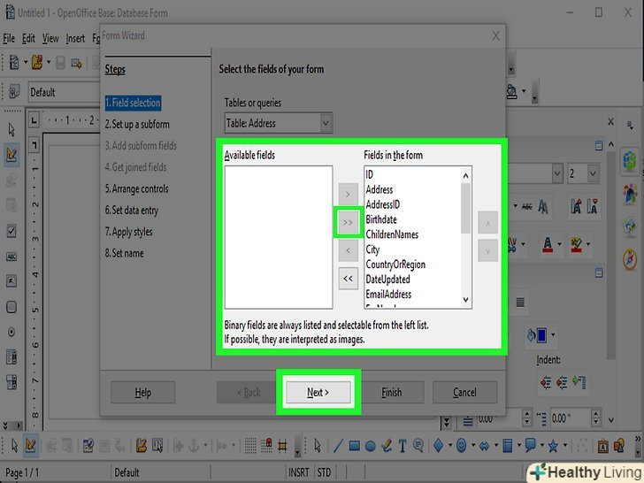This screenshot has height=483, width=644.
Task: Select the Ellipse tool in the drawing toolbar
Action: [371, 446]
